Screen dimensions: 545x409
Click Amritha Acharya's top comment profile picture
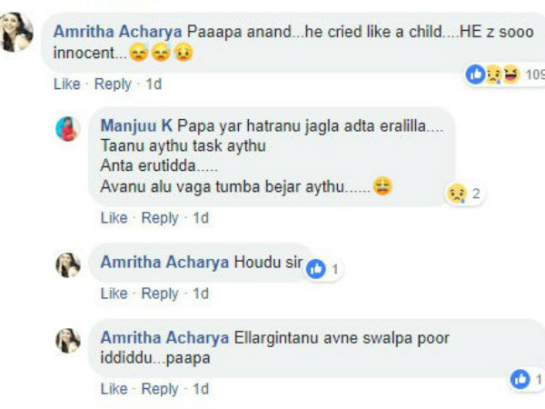coord(16,34)
